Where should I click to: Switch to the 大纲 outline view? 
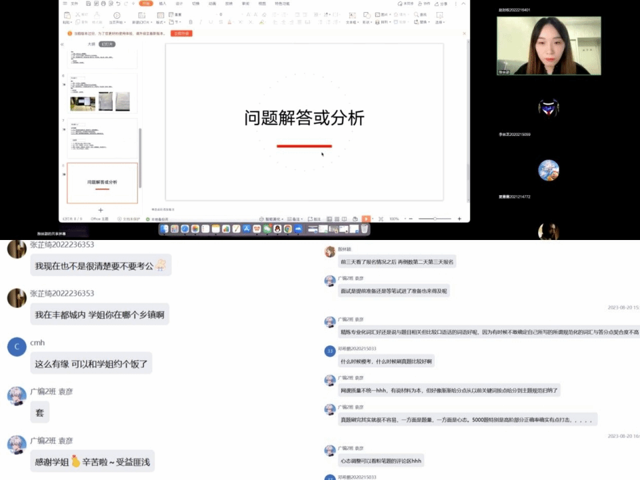point(91,44)
